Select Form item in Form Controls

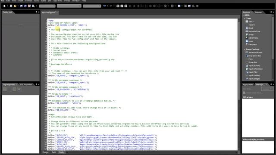(x=249, y=59)
